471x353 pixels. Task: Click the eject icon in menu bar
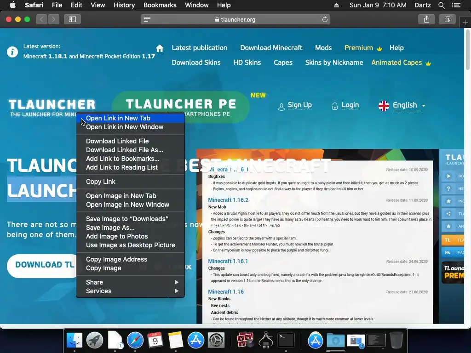click(336, 5)
